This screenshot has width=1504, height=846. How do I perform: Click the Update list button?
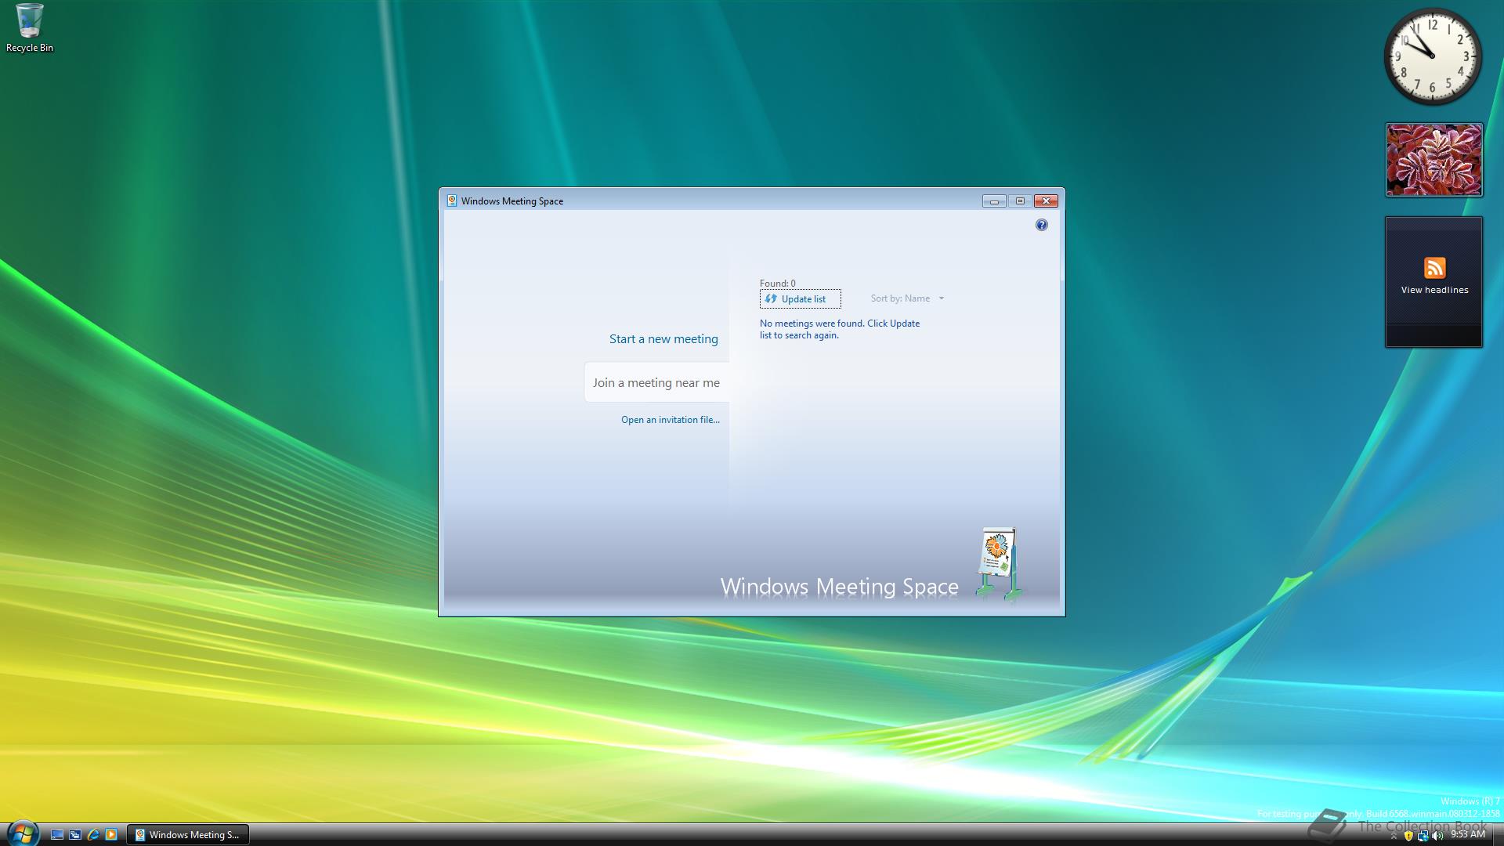(800, 298)
